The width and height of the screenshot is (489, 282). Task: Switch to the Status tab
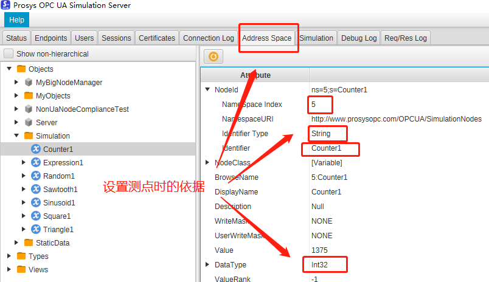tap(16, 38)
